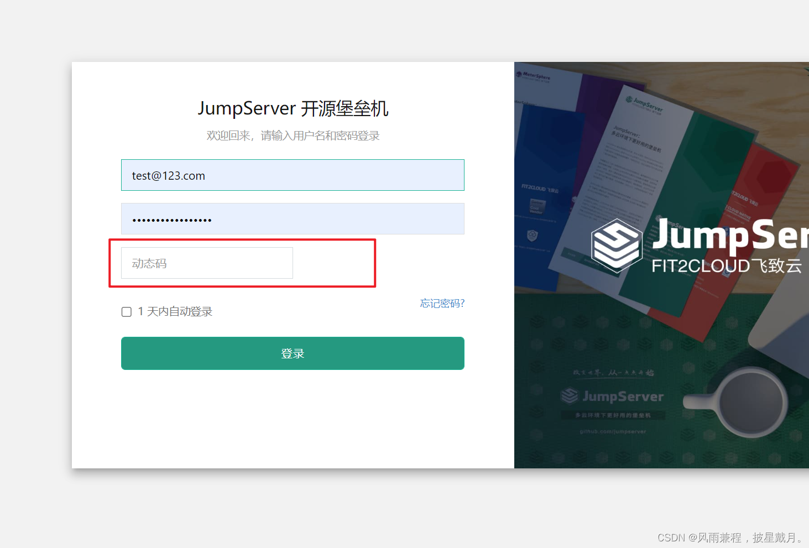This screenshot has height=548, width=809.
Task: Click the FIT2CLOUD 飞致云 logo on the blue brochure
Action: tap(540, 189)
